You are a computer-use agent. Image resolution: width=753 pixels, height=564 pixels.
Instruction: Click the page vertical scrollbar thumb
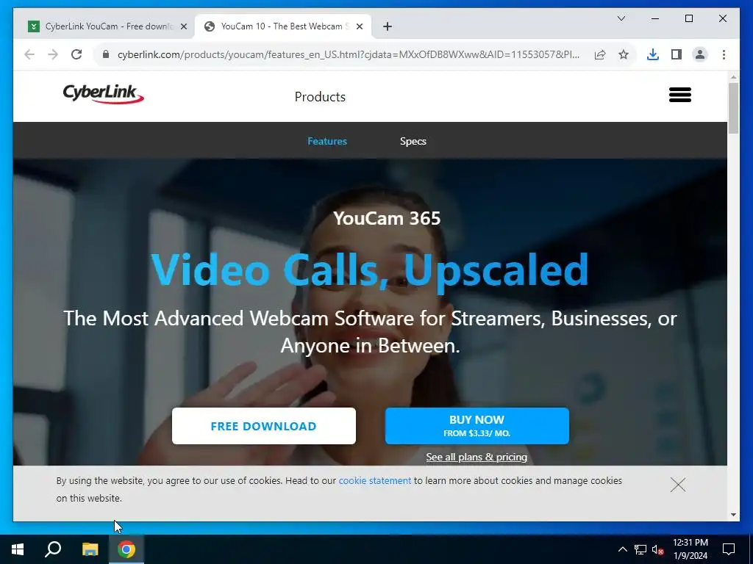[x=733, y=108]
